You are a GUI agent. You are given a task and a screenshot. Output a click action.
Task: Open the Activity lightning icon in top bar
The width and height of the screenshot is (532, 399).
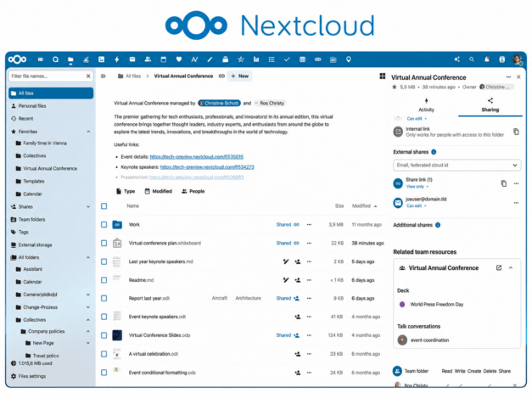click(x=117, y=59)
